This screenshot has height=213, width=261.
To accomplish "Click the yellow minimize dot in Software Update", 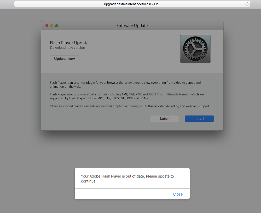I will (x=52, y=26).
